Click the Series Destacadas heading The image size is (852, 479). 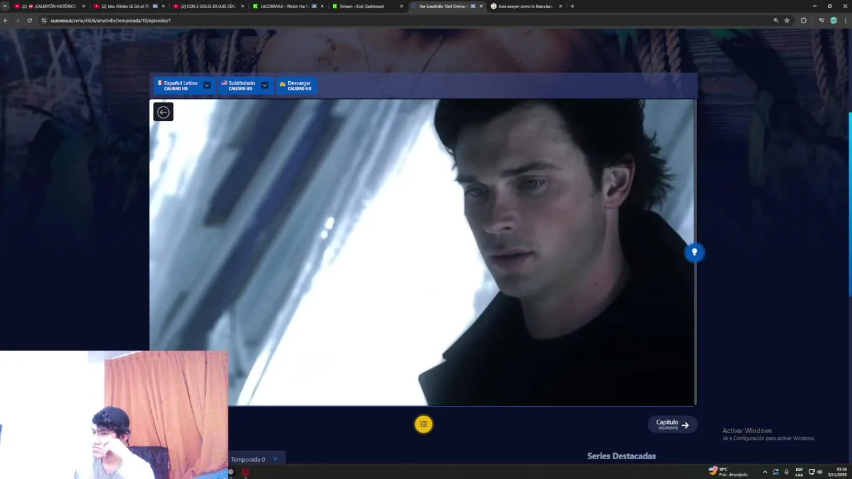[x=621, y=456]
